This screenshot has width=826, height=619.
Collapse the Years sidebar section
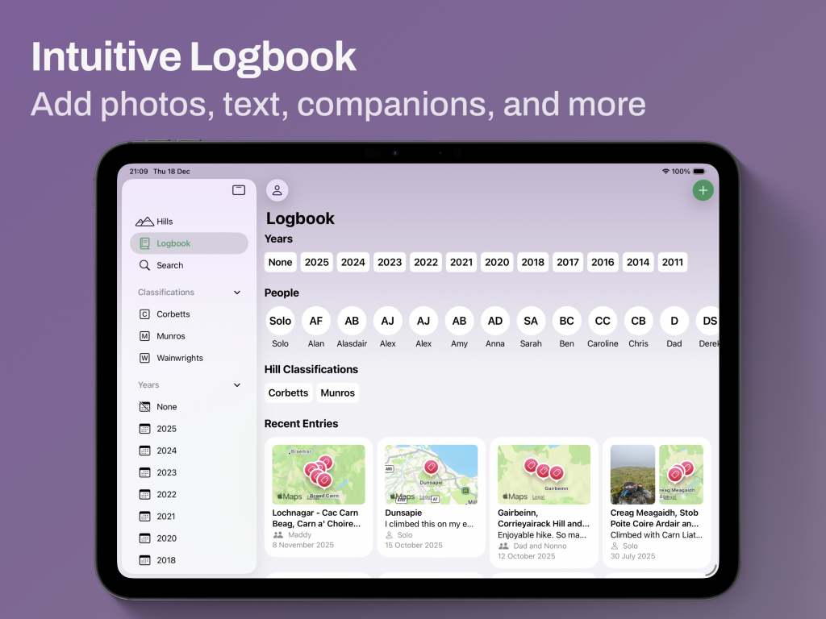coord(237,385)
